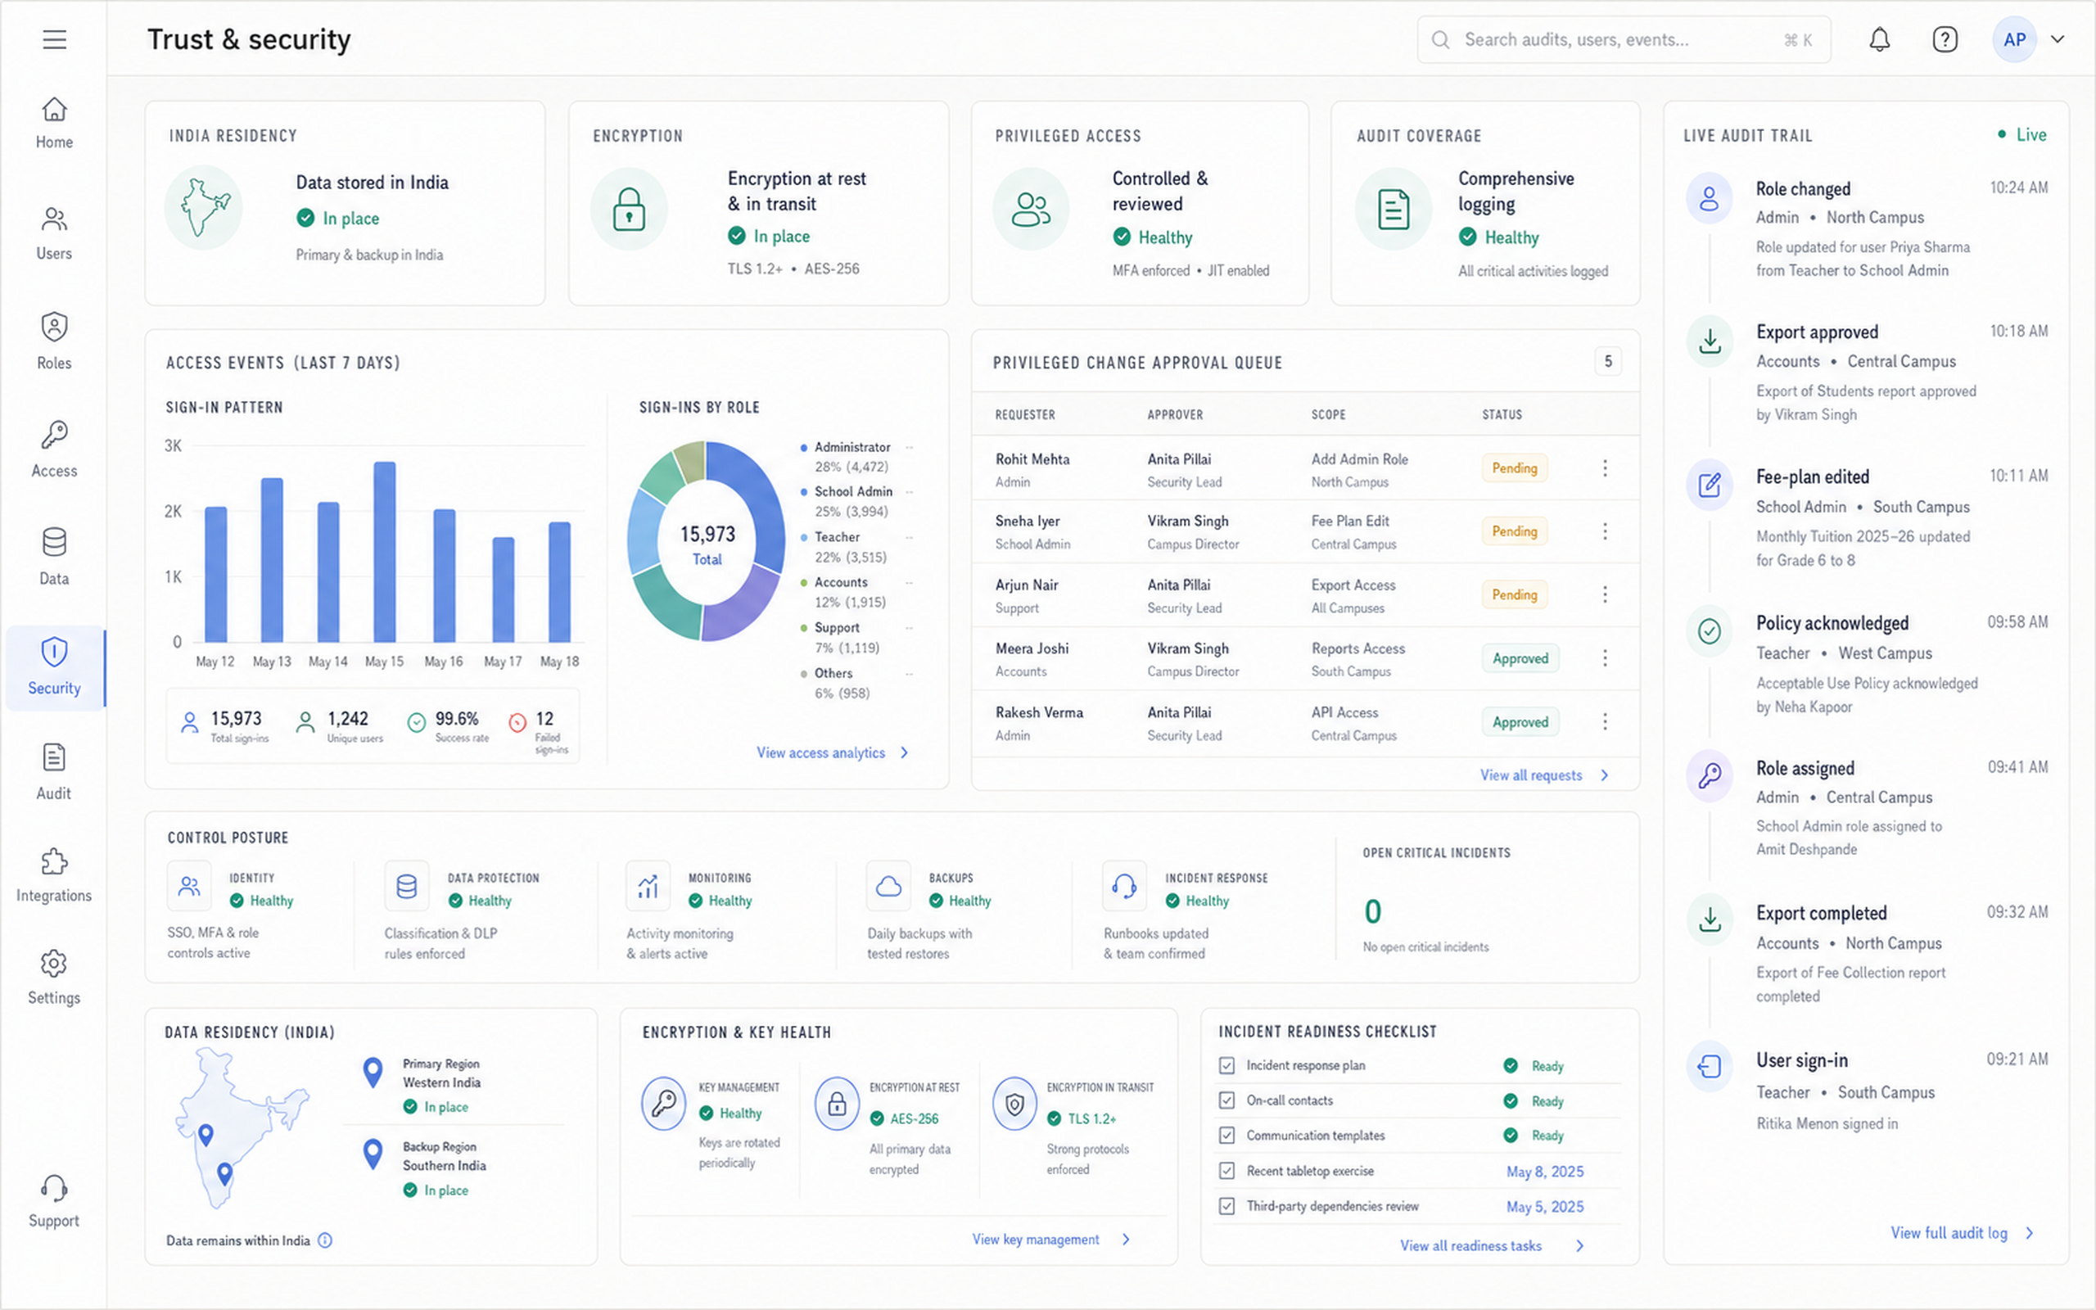The height and width of the screenshot is (1310, 2096).
Task: Click India map icon in India Residency card
Action: pos(205,208)
